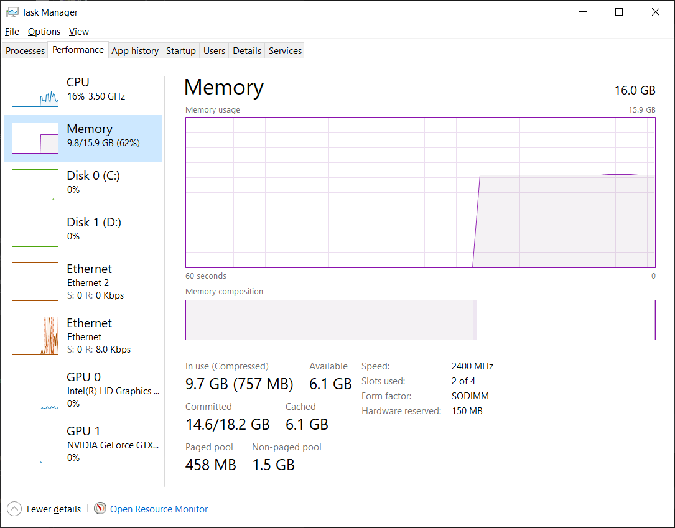Select GPU 1 NVIDIA GeForce entry
Screen dimensions: 675x528
pos(83,443)
